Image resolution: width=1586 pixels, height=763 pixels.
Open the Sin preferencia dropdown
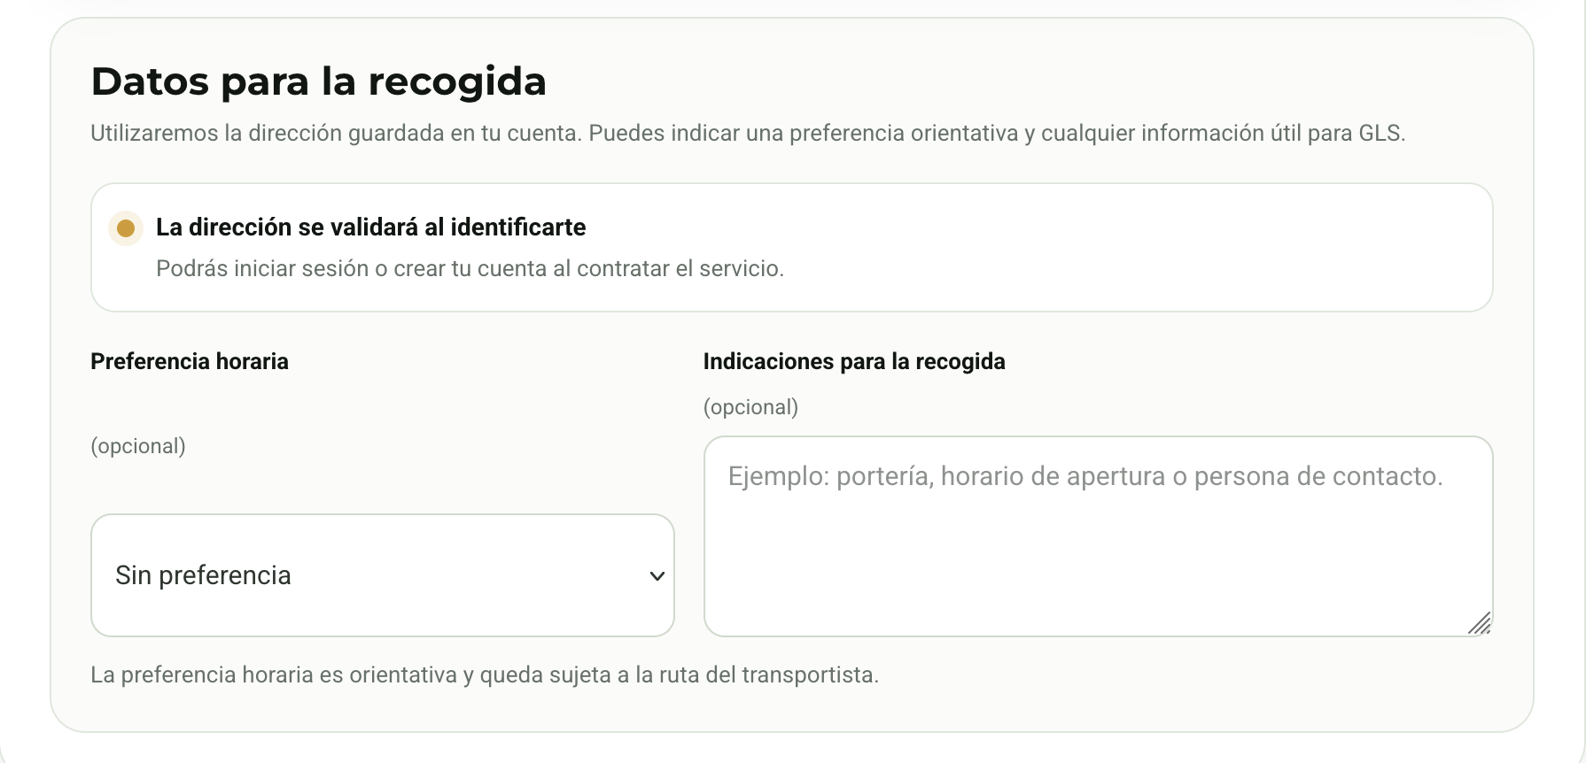pos(383,575)
